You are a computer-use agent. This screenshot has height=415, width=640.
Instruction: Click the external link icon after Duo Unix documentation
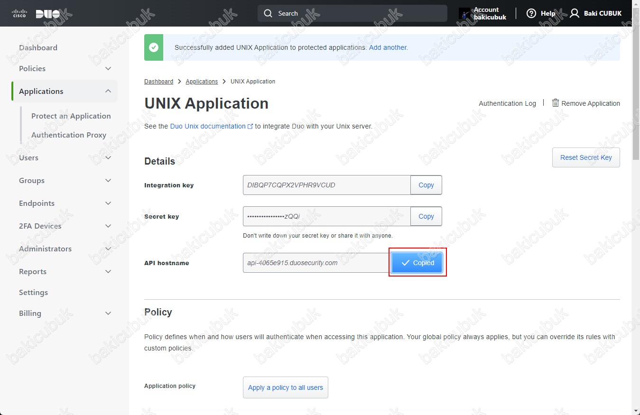coord(250,127)
